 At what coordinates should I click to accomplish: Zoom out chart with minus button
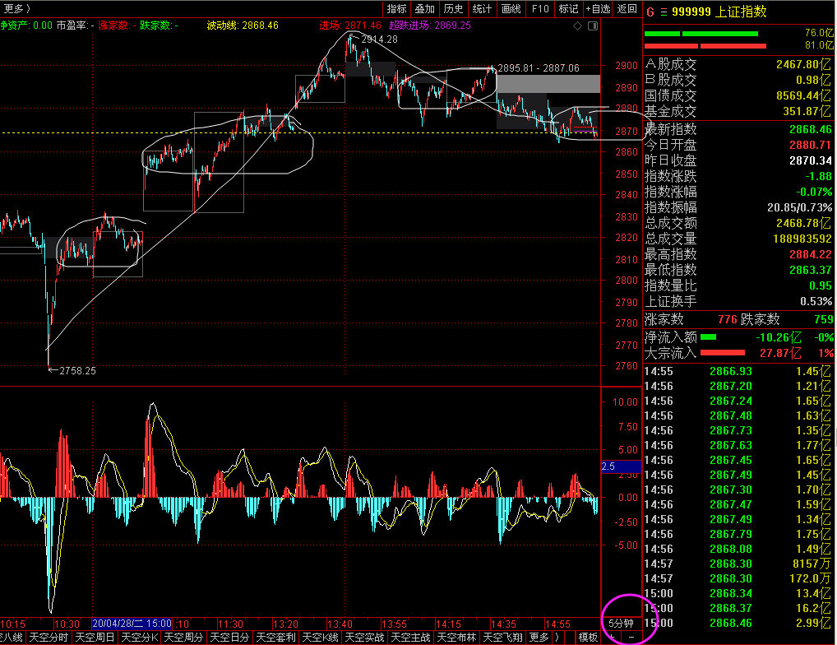631,638
